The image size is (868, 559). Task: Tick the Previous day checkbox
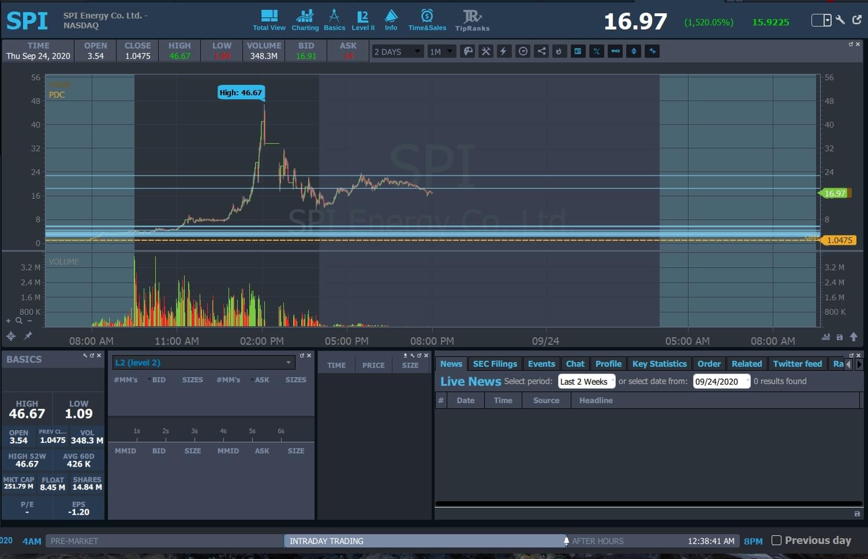coord(776,541)
